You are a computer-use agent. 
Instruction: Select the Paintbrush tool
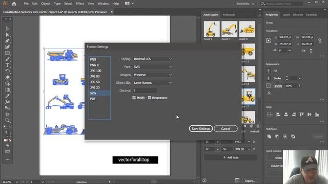click(x=7, y=59)
